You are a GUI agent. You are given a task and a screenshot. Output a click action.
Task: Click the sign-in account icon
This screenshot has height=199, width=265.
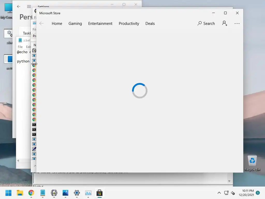(x=225, y=23)
